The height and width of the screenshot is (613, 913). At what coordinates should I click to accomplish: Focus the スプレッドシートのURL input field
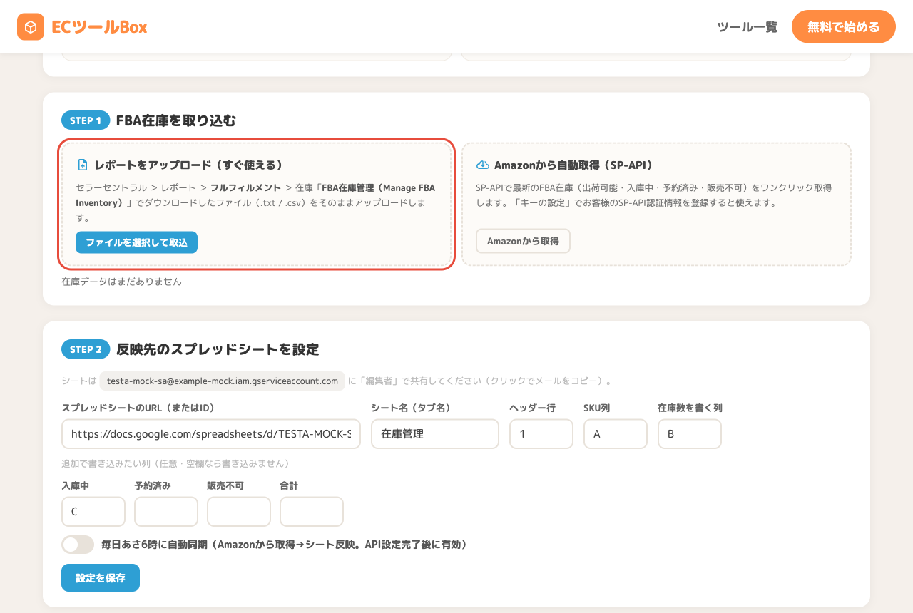click(211, 433)
